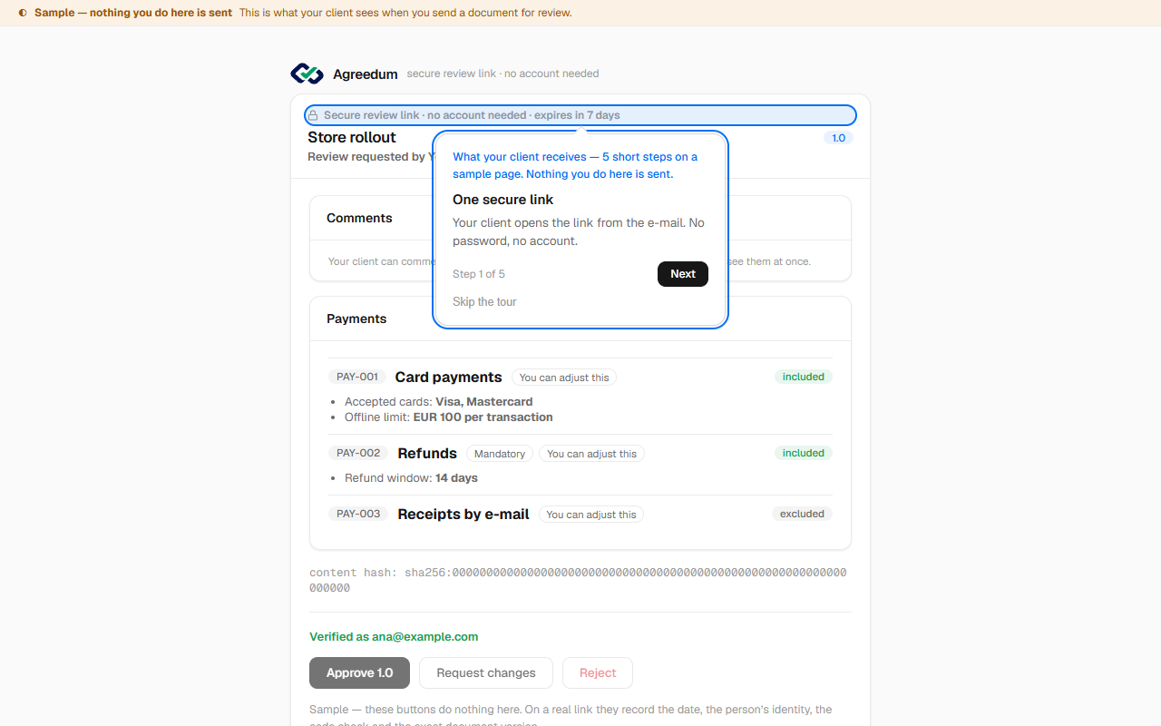Click the content hash sha256 text
Viewport: 1161px width, 726px height.
[579, 580]
